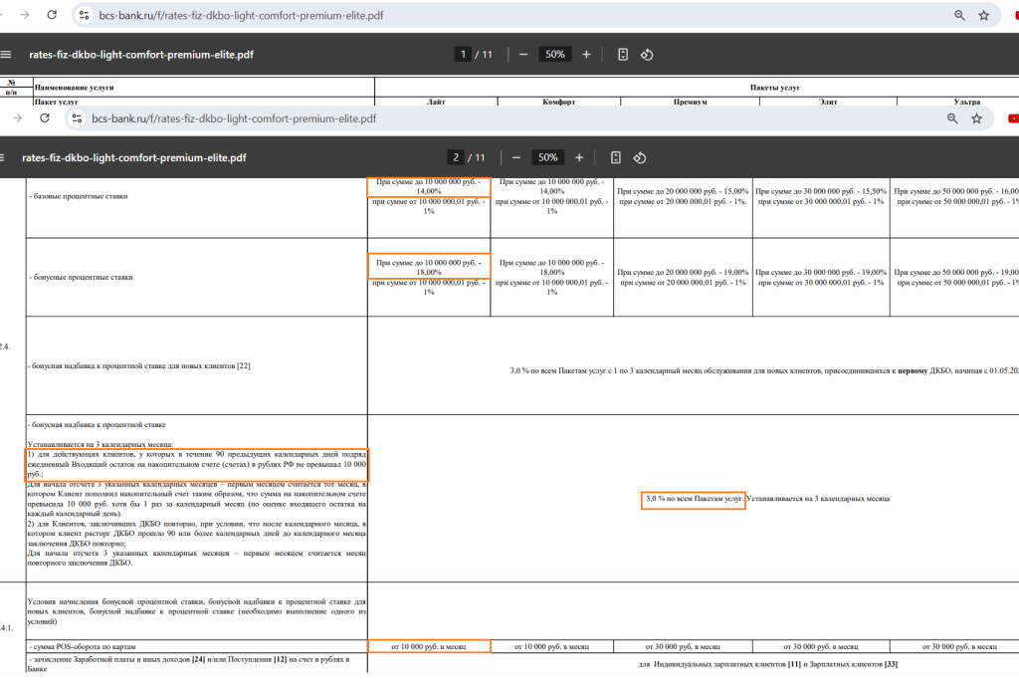
Task: Click line 'Устанавливается на 3 календарных месяца:' in the left column
Action: (101, 444)
